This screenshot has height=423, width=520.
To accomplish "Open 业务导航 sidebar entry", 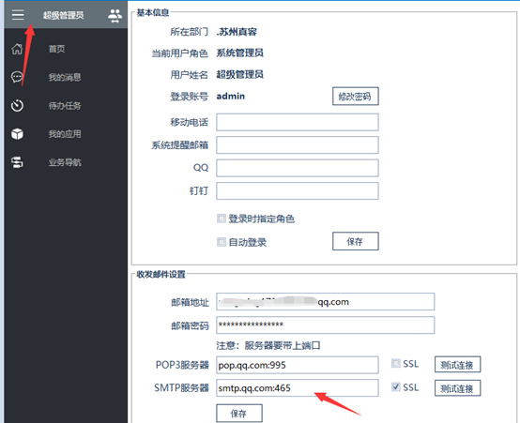I will pyautogui.click(x=65, y=162).
